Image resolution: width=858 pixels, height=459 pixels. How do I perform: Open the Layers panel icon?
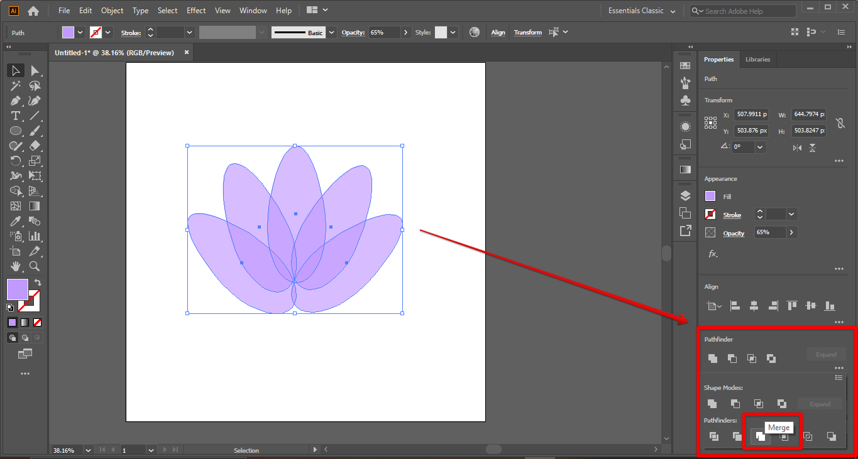[x=685, y=195]
